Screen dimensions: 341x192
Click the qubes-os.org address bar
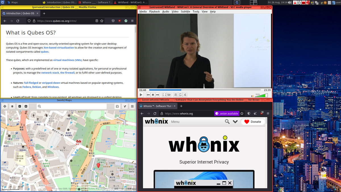coord(65,21)
